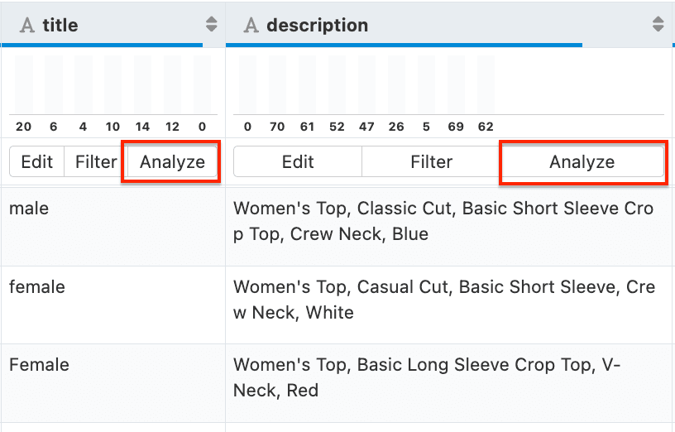
Task: Open Filter for the description column
Action: [431, 162]
